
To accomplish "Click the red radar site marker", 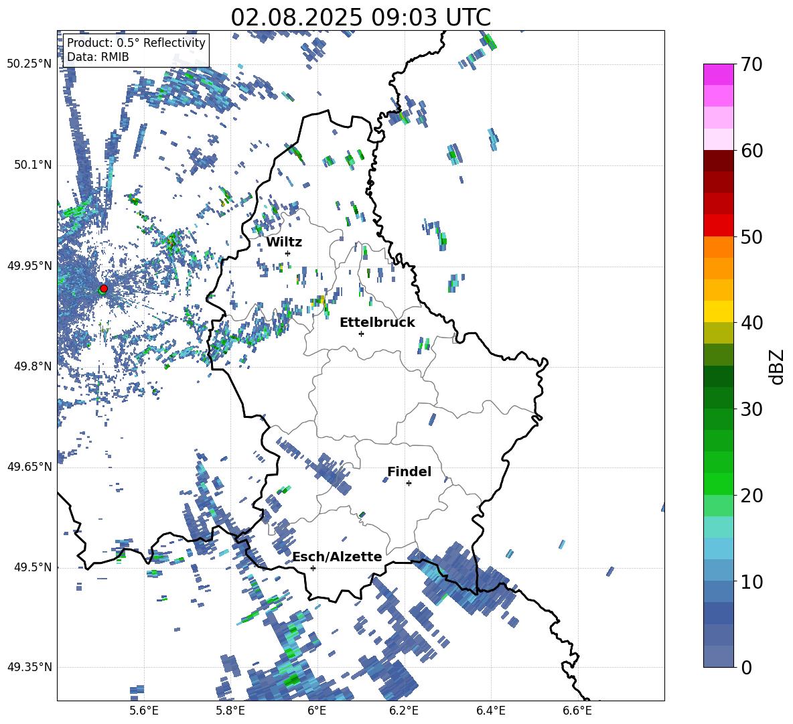I will 104,289.
